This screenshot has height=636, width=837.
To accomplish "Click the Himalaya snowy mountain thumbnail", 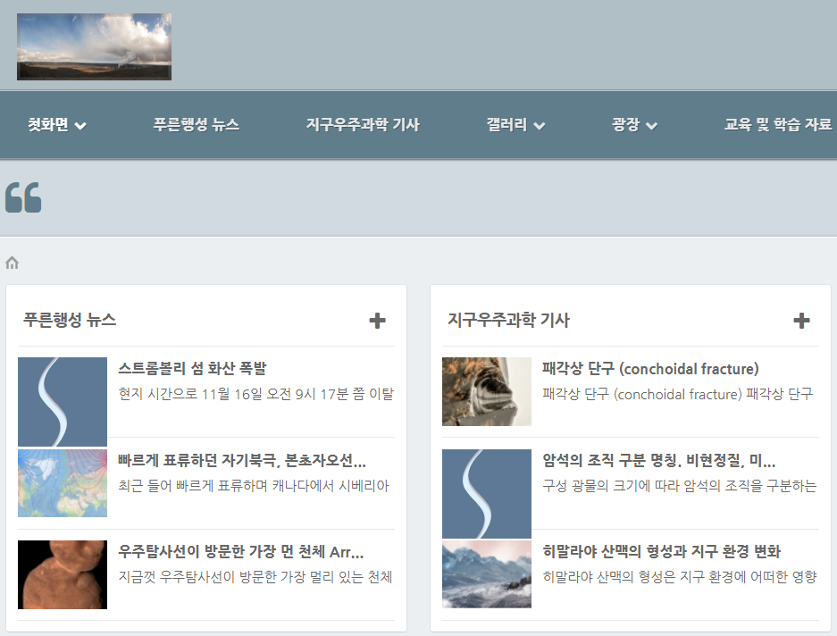I will (x=487, y=574).
